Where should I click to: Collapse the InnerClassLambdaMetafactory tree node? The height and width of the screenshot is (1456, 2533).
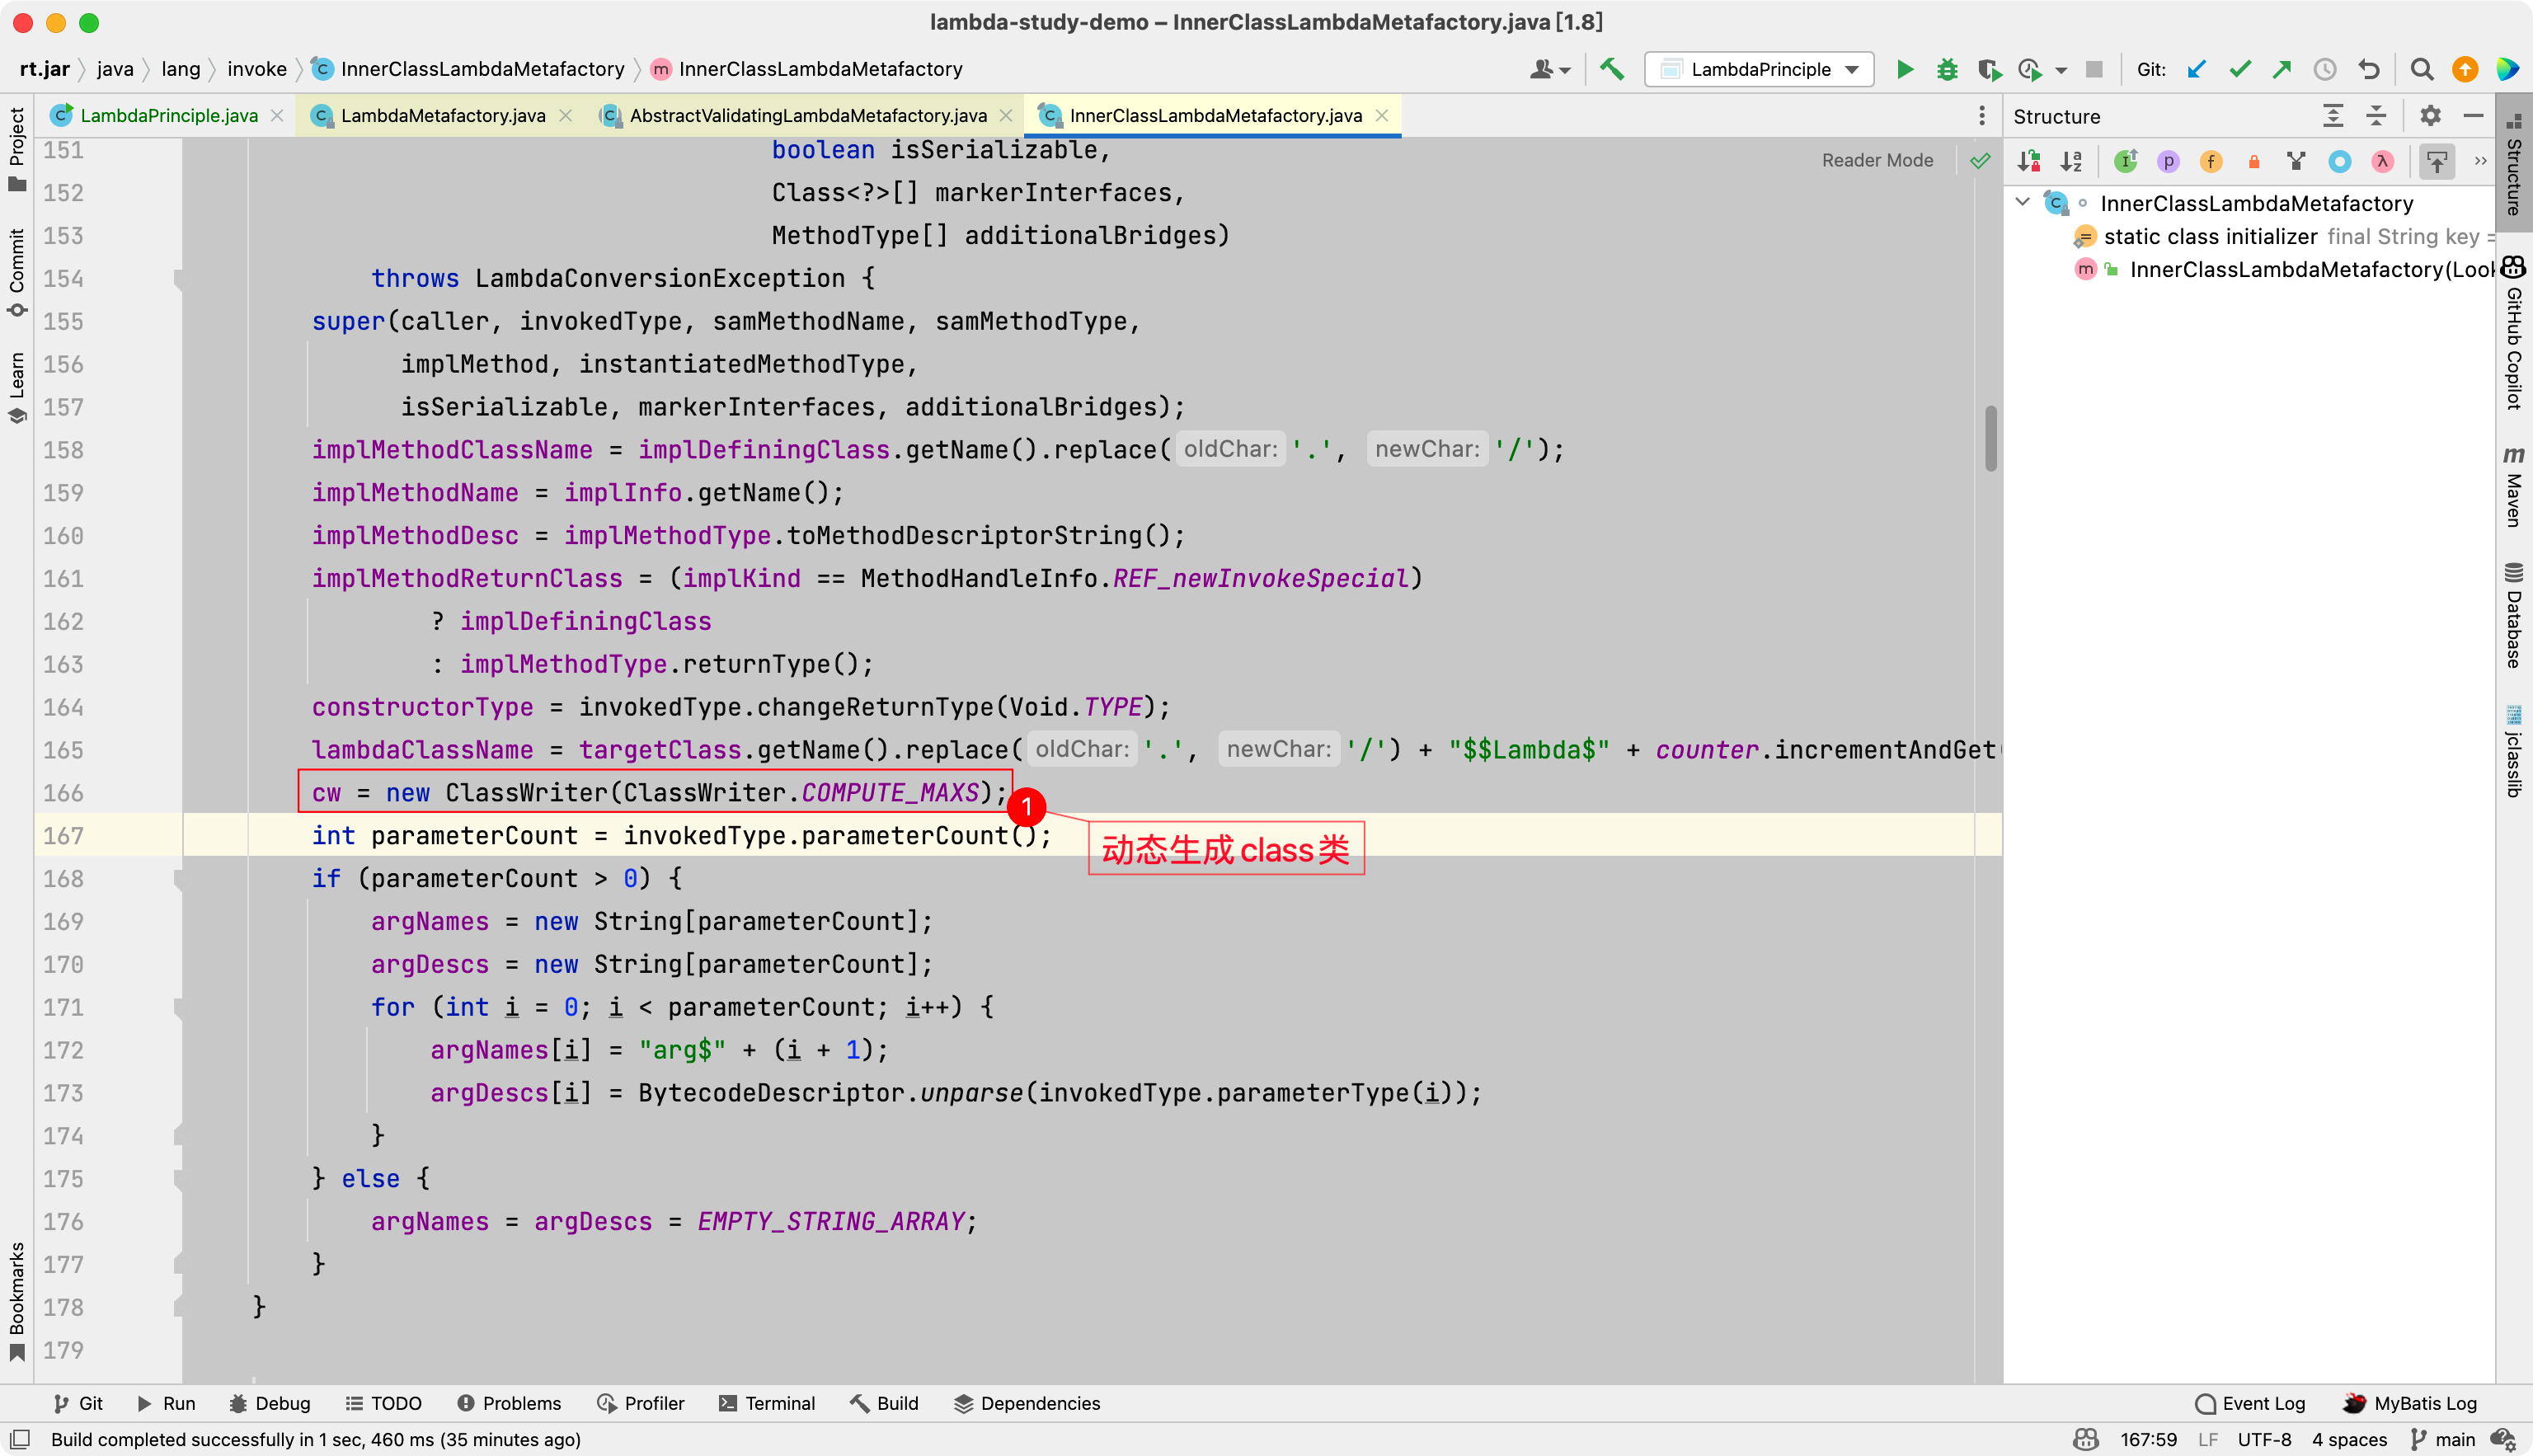[2022, 203]
